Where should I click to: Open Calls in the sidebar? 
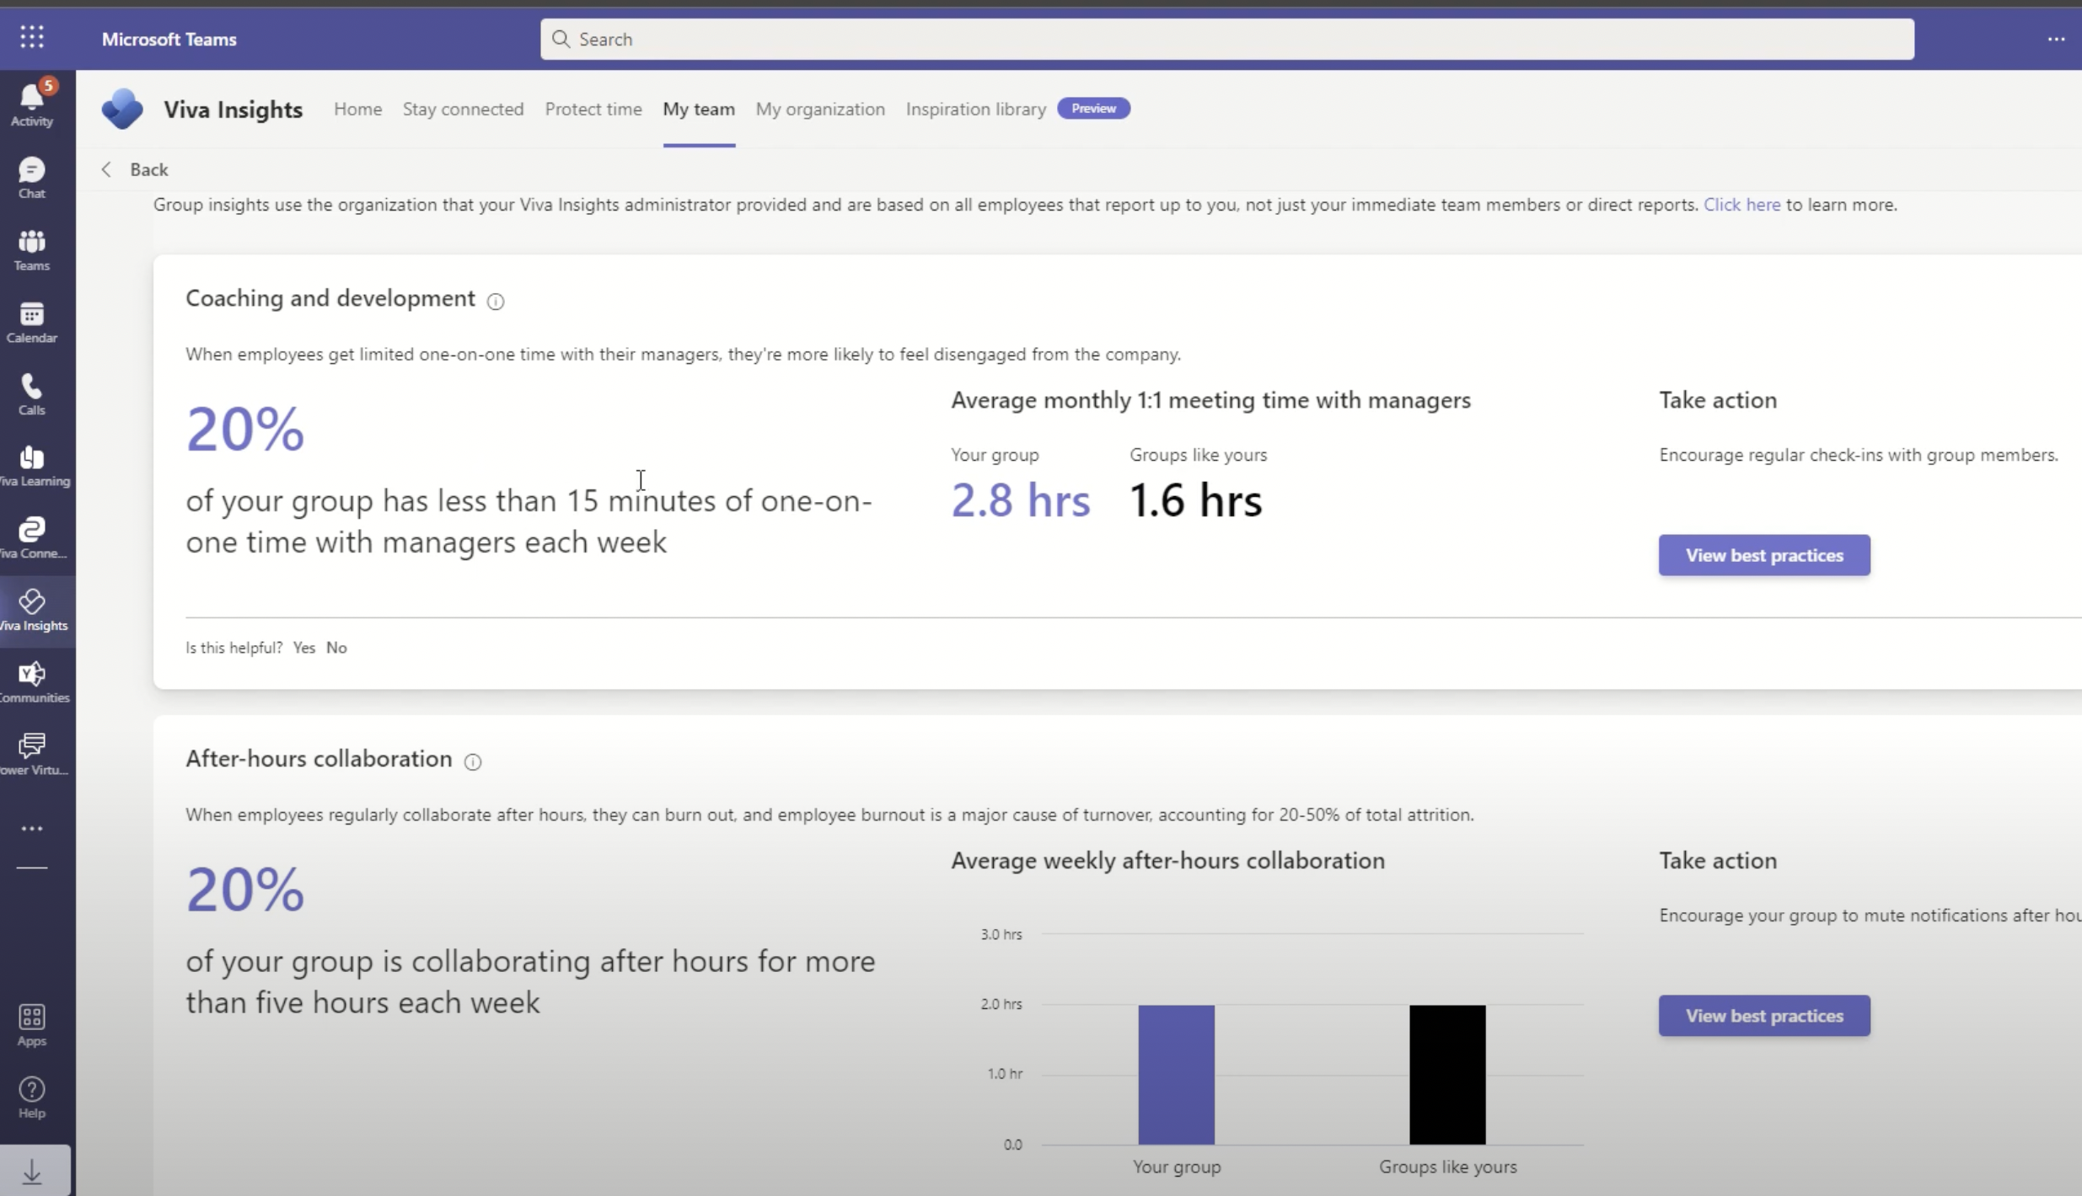pos(32,394)
